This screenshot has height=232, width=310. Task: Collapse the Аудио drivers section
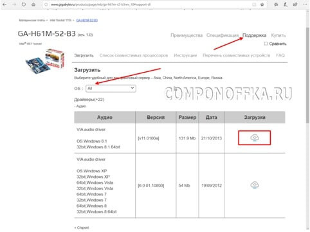pos(80,106)
